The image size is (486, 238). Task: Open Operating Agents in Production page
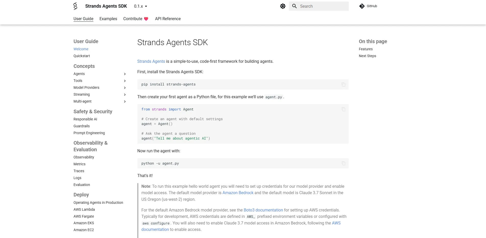click(x=98, y=203)
